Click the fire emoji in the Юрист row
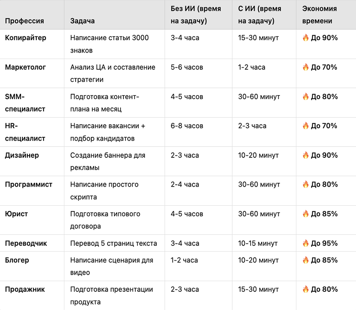 (305, 214)
